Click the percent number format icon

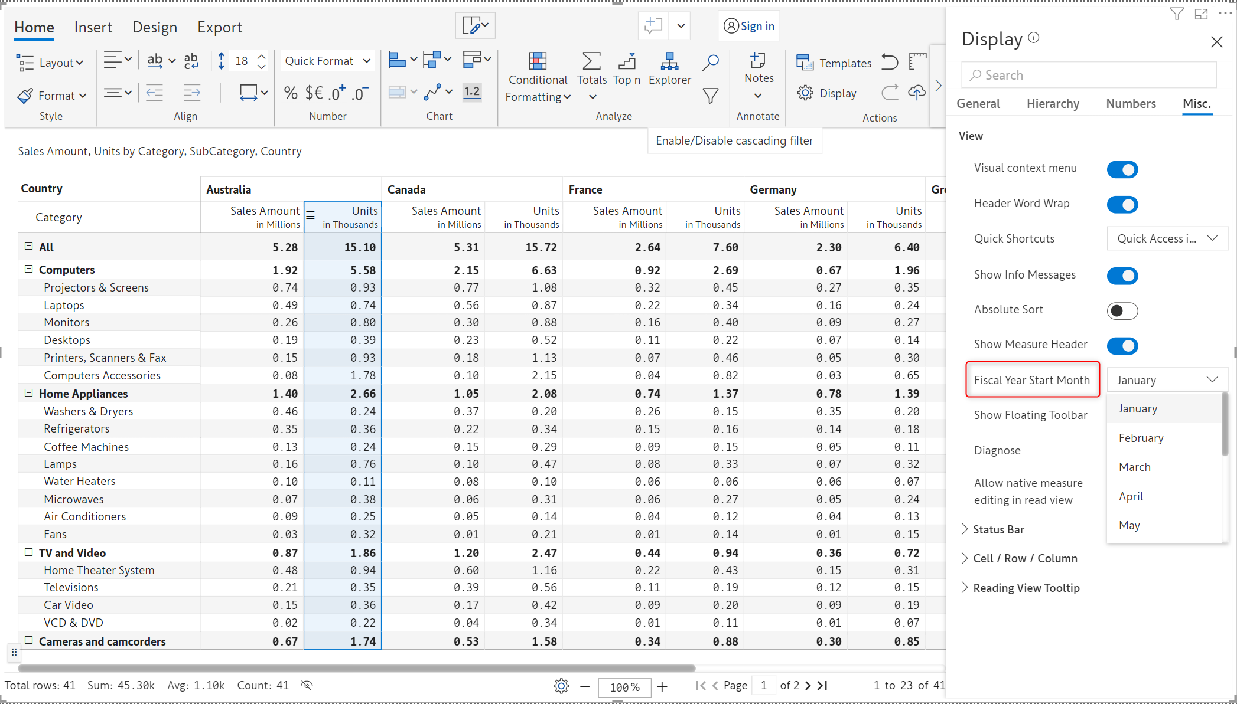tap(290, 93)
